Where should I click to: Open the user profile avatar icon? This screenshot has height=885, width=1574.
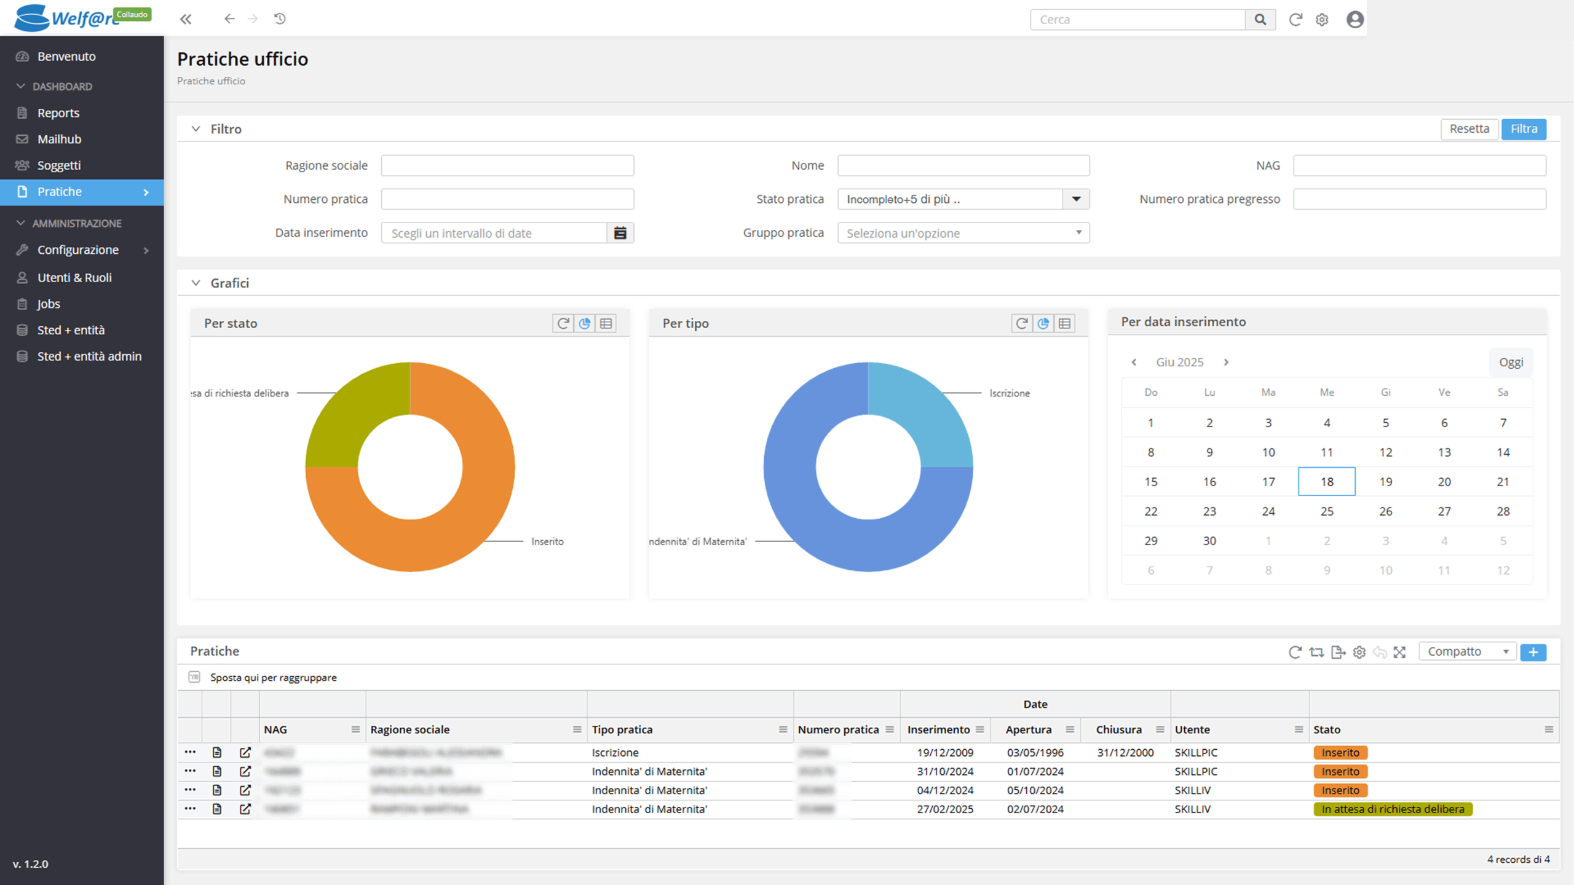coord(1355,20)
